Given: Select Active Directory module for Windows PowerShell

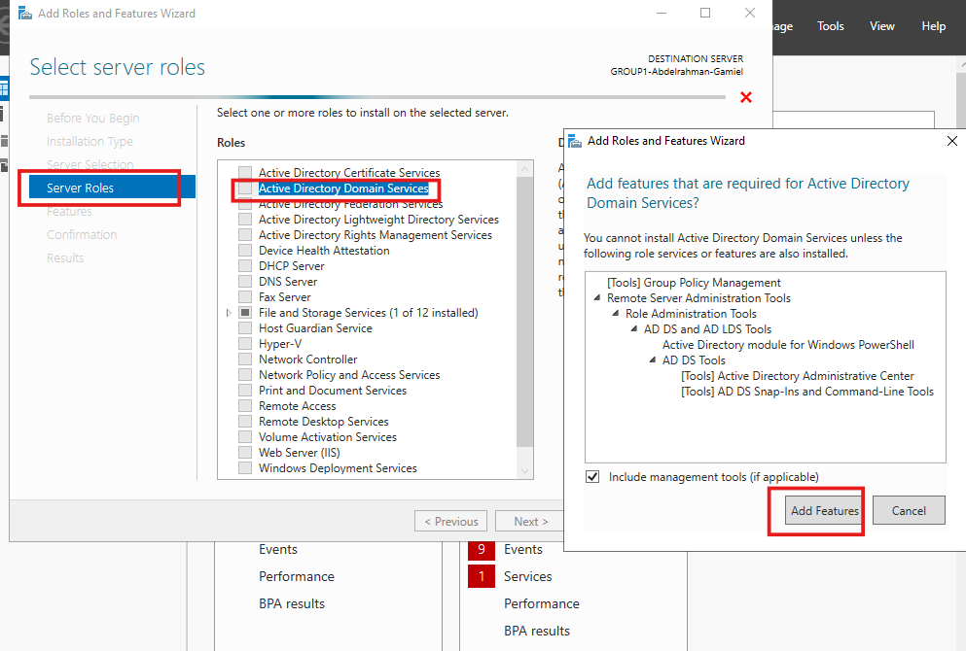Looking at the screenshot, I should (788, 345).
